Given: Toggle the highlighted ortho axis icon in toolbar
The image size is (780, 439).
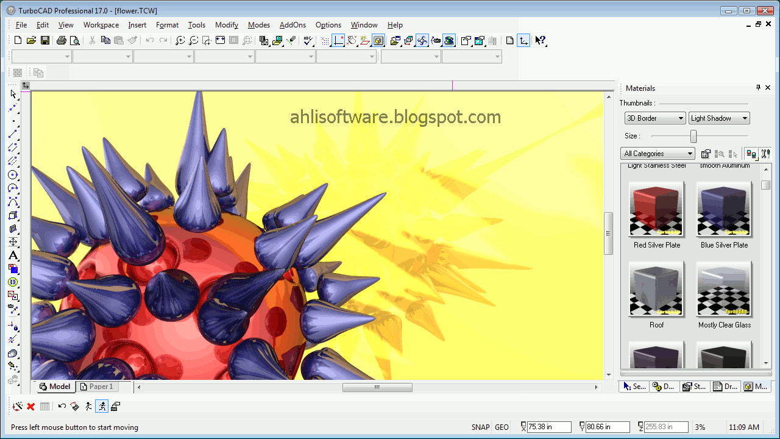Looking at the screenshot, I should [x=338, y=41].
